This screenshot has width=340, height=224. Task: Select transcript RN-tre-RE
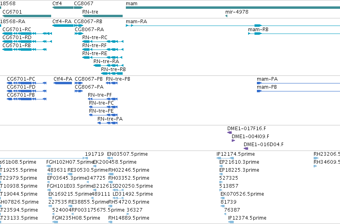[102, 57]
